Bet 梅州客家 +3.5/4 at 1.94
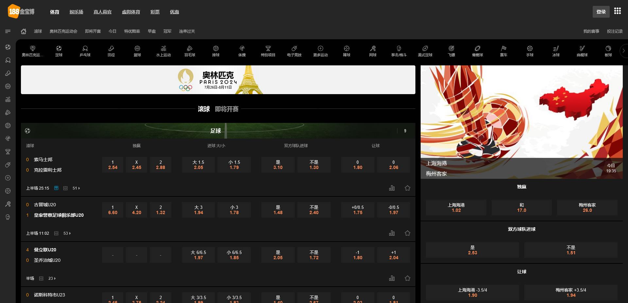Viewport: 628px width, 303px height. (571, 293)
